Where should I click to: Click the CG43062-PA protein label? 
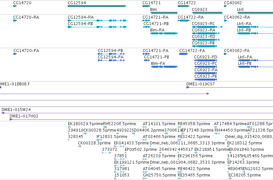click(x=237, y=51)
